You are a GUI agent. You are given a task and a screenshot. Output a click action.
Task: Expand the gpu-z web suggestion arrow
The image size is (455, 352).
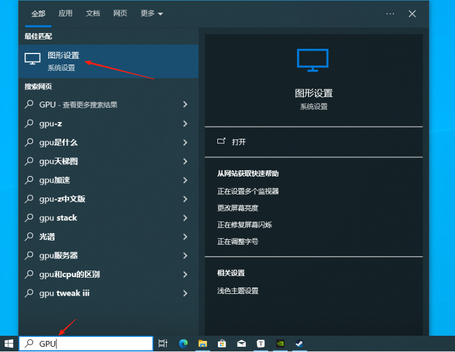[185, 124]
